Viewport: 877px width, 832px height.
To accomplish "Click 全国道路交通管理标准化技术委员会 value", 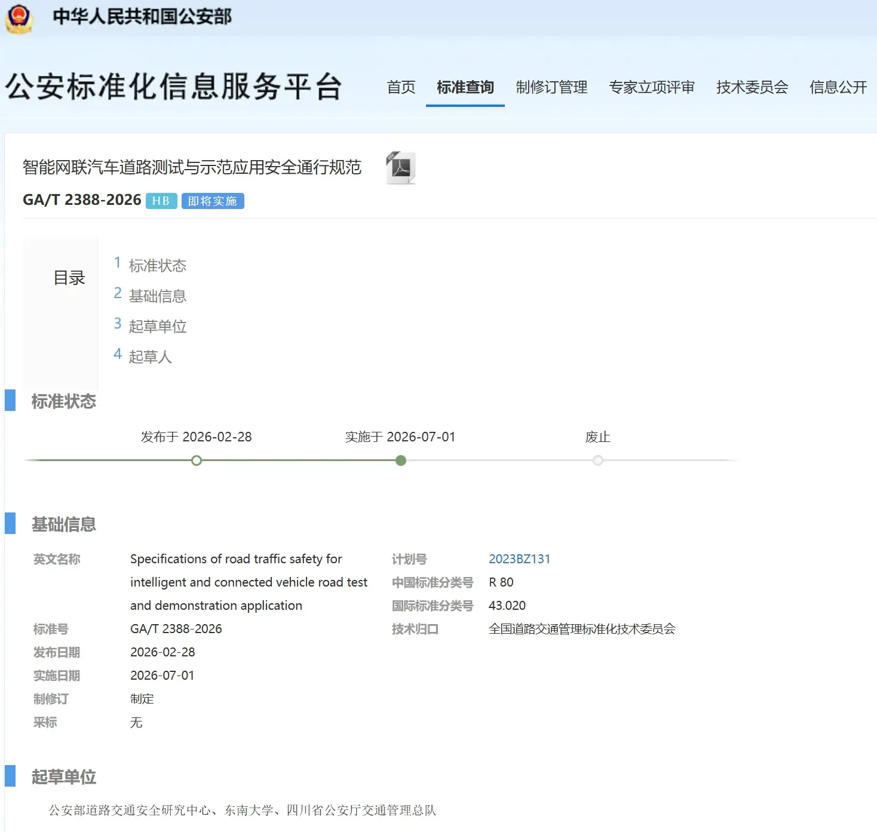I will [x=582, y=629].
